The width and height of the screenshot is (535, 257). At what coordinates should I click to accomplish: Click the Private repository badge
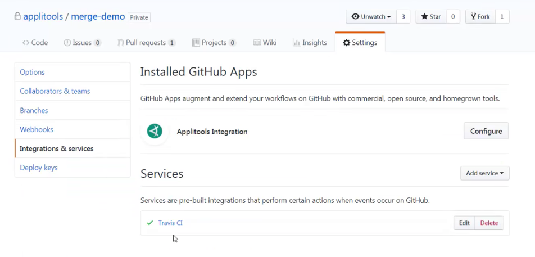pos(139,17)
